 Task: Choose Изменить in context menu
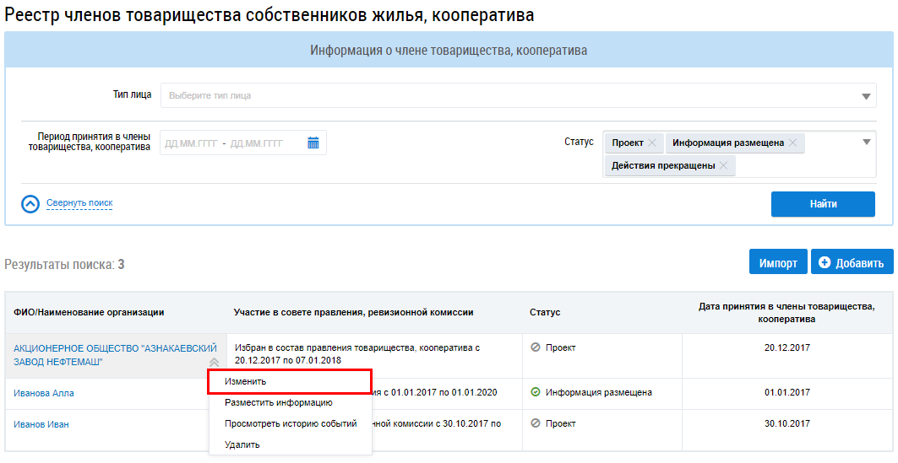tap(291, 381)
